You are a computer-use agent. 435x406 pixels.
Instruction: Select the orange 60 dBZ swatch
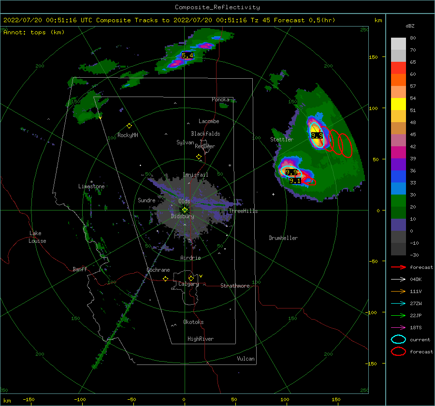click(398, 80)
